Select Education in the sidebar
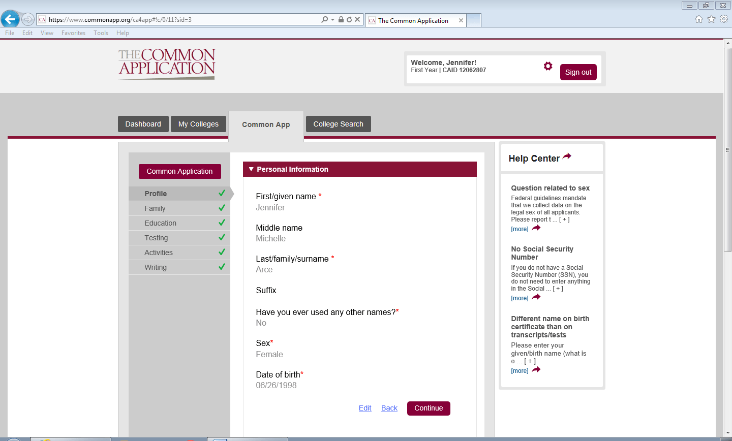Image resolution: width=732 pixels, height=441 pixels. coord(179,223)
